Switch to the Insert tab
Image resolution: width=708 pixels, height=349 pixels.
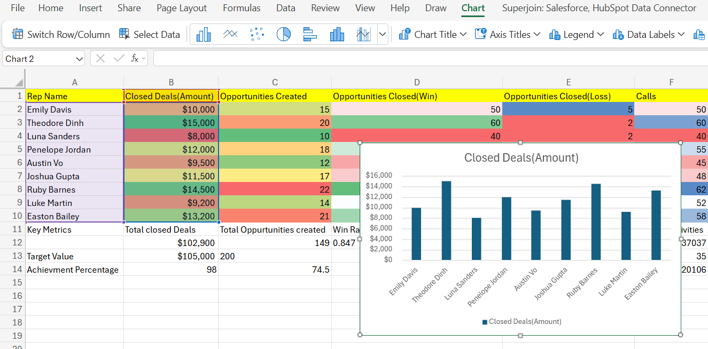tap(91, 8)
